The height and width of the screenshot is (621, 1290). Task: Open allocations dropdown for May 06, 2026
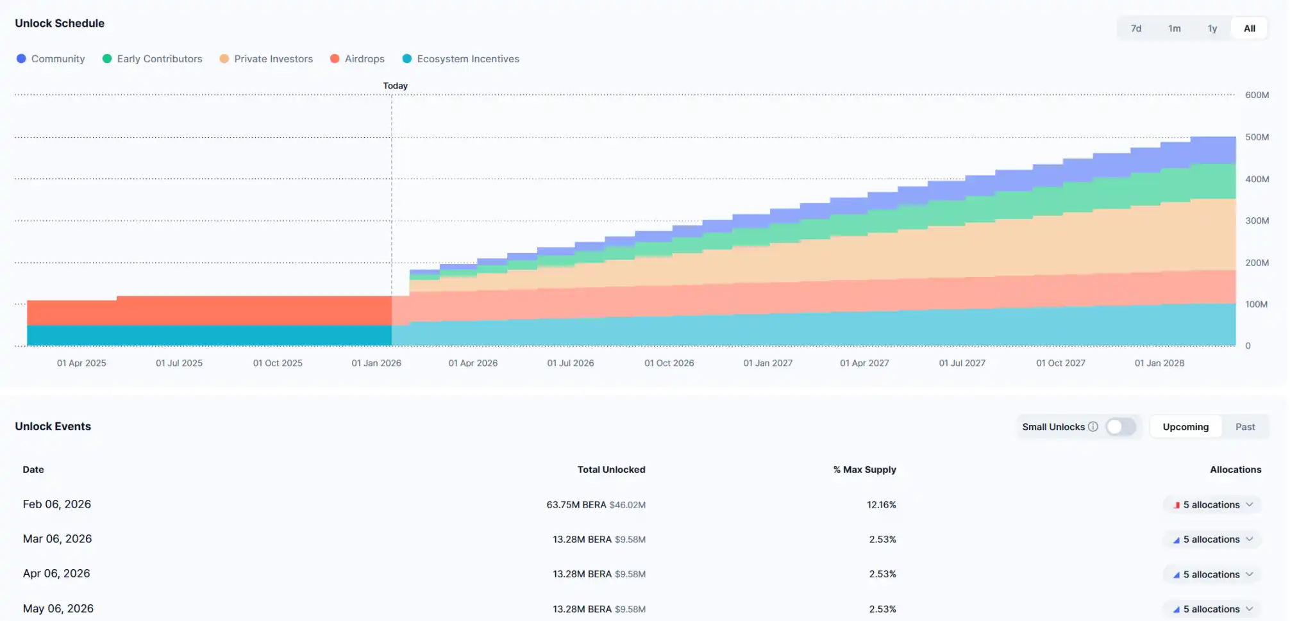[x=1212, y=609]
